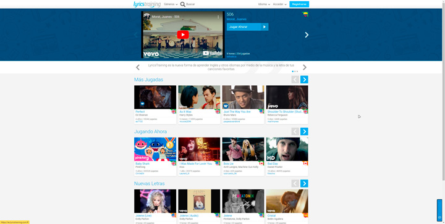Advance featured banner with right arrow
Screen dimensions: 445x224
point(307,35)
